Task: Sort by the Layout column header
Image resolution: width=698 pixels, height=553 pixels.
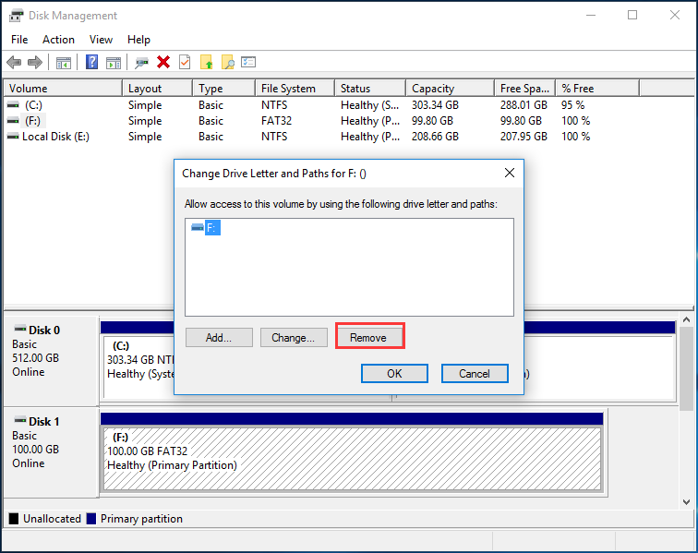Action: [158, 88]
